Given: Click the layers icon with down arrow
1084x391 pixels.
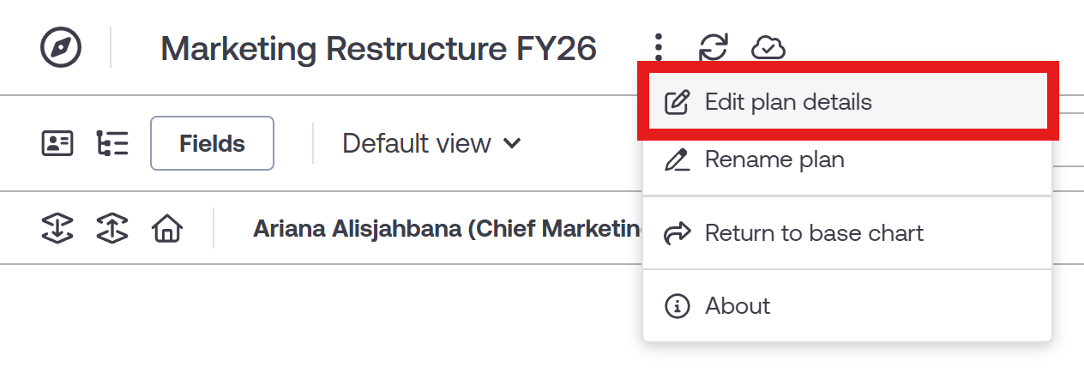Looking at the screenshot, I should pos(57,228).
